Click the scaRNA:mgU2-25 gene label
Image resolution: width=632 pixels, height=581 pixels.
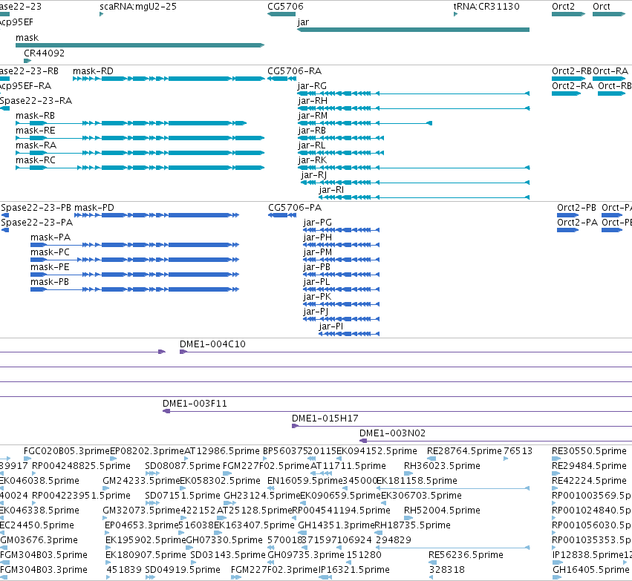pos(138,7)
